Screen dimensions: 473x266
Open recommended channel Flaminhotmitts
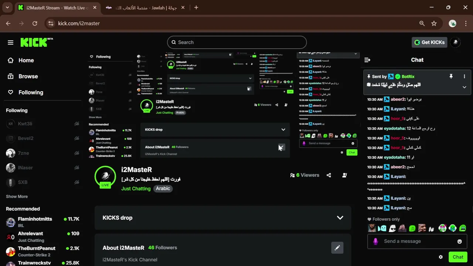click(x=42, y=222)
